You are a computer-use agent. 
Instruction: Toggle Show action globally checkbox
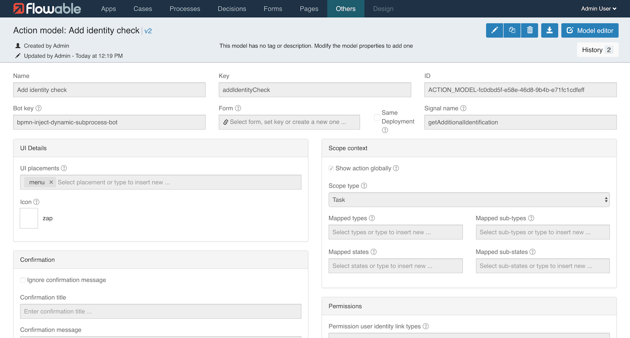coord(331,168)
